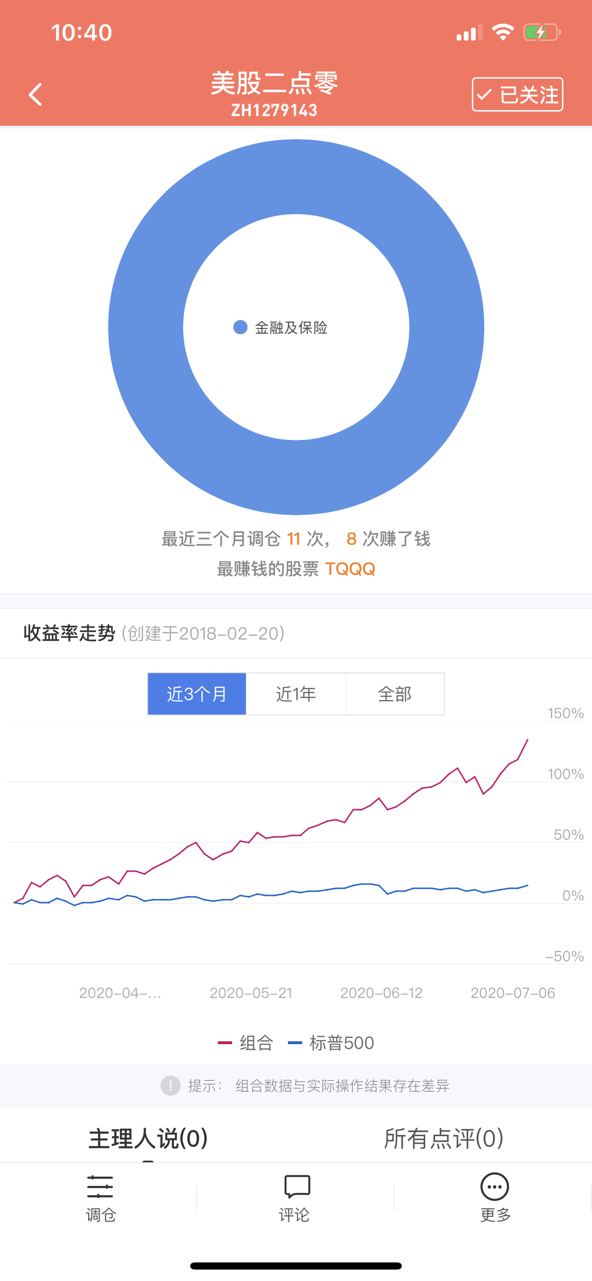Tap the 金融及保险 legend dot
Image resolution: width=592 pixels, height=1281 pixels.
pos(240,327)
